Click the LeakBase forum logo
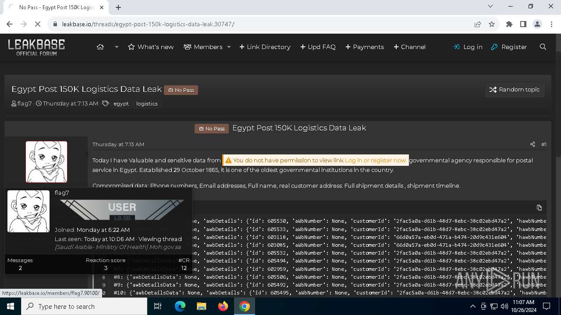The image size is (561, 315). pyautogui.click(x=36, y=47)
